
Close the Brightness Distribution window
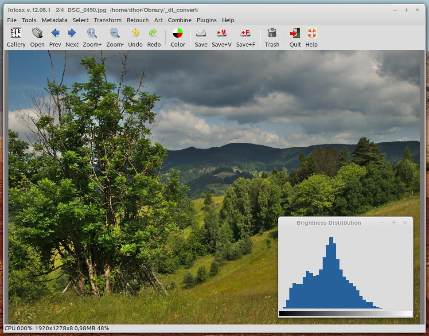(x=405, y=223)
